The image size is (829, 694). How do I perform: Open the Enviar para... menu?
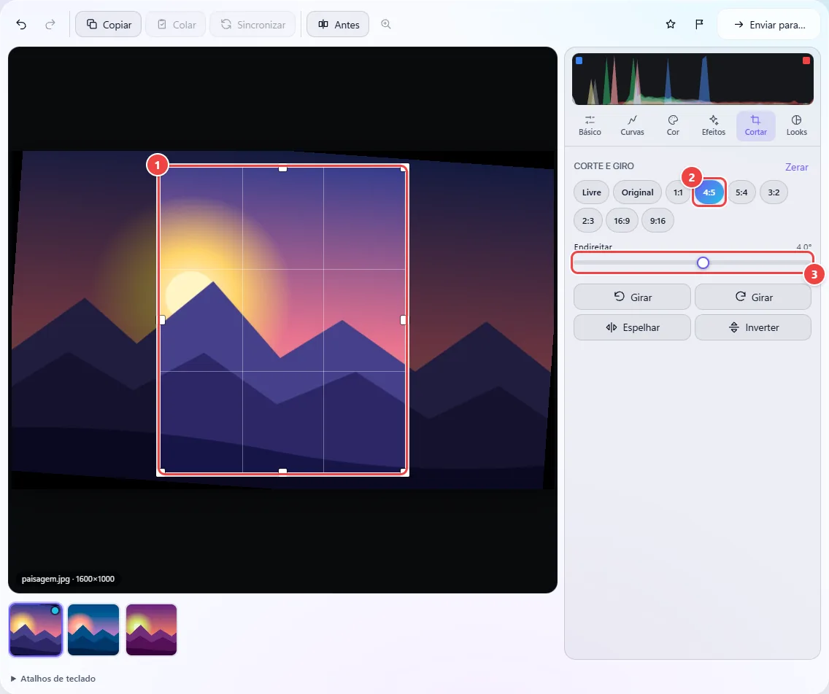coord(768,24)
